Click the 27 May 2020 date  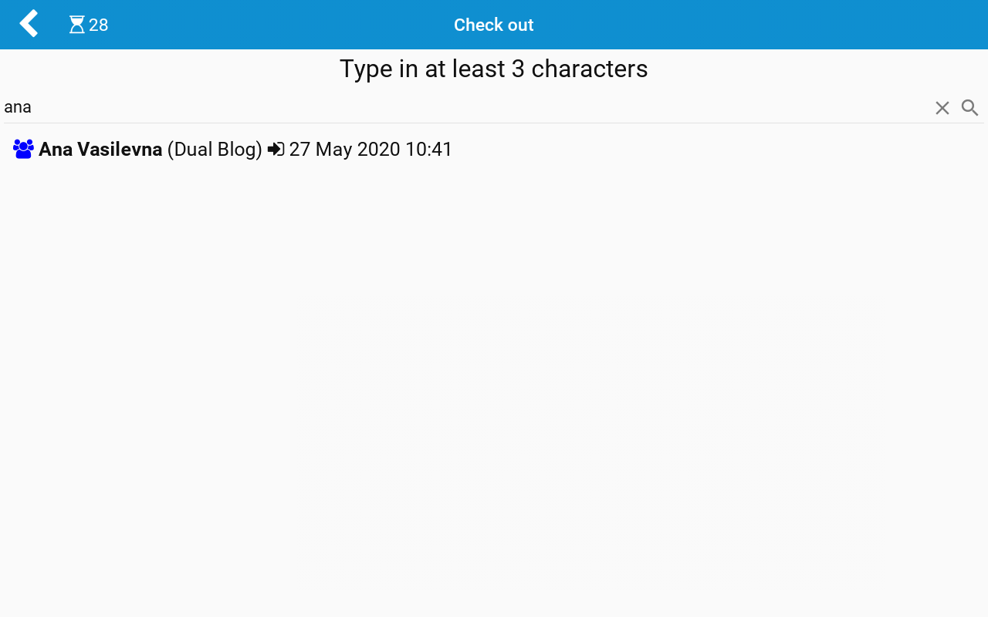(x=344, y=149)
